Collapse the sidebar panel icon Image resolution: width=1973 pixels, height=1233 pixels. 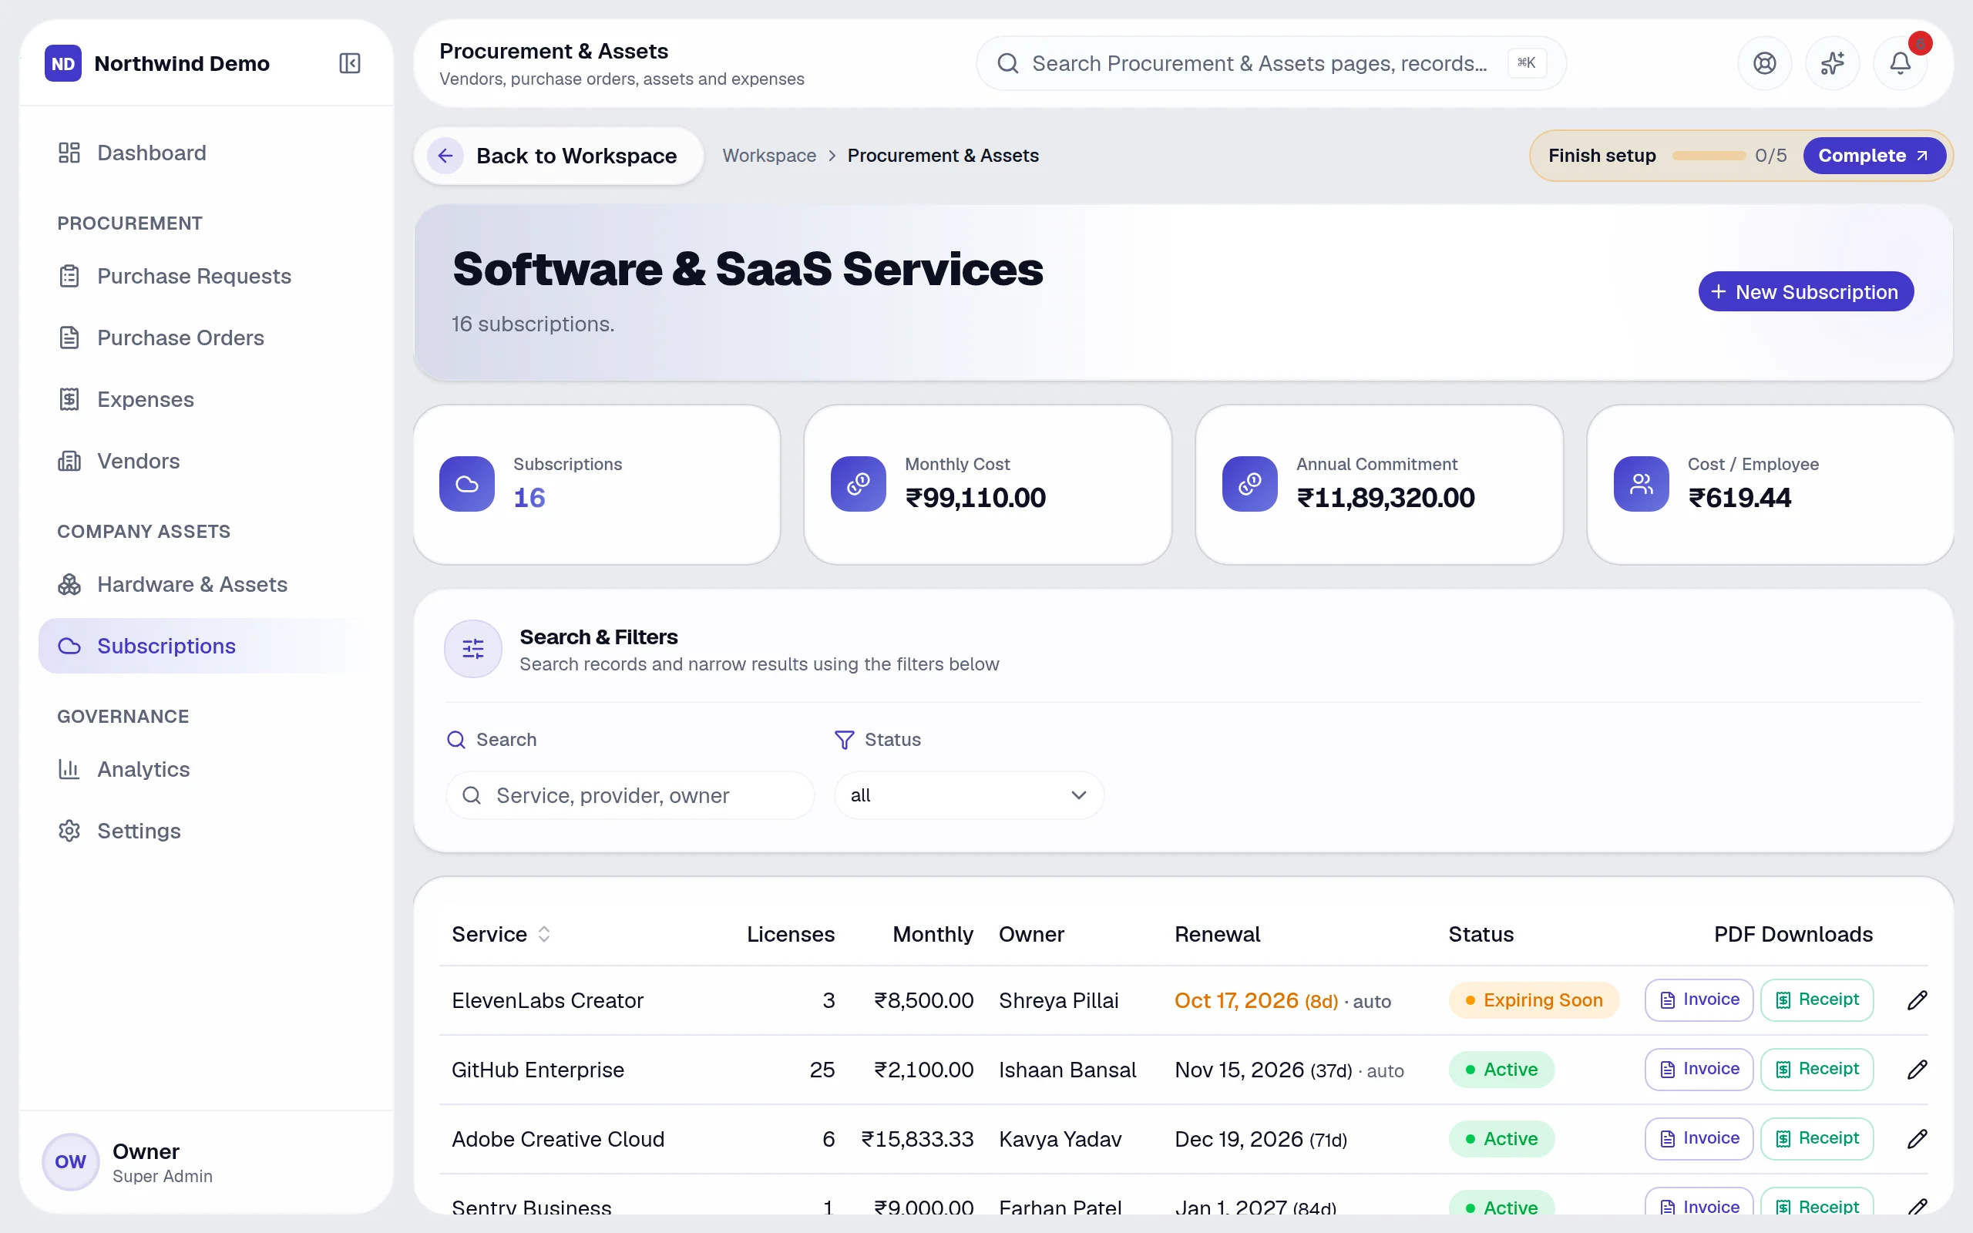click(350, 64)
